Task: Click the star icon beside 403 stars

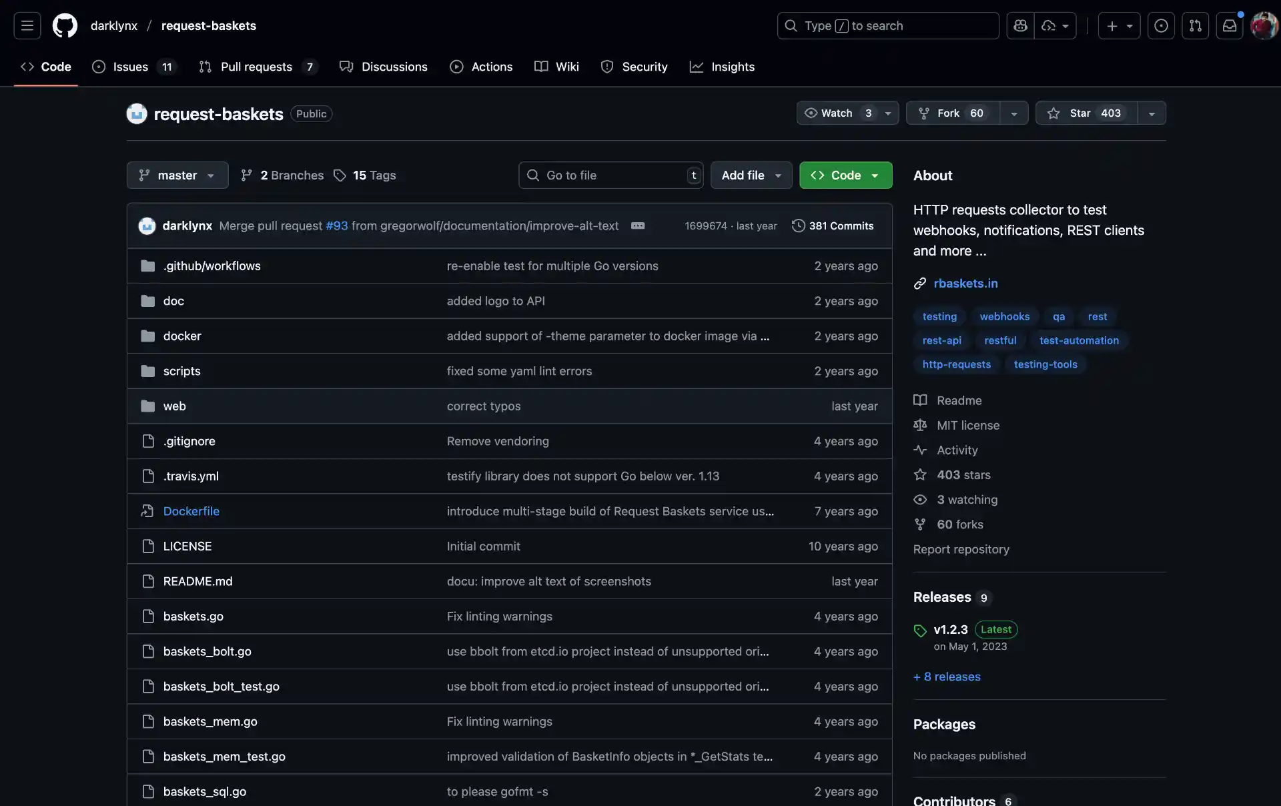Action: click(920, 474)
